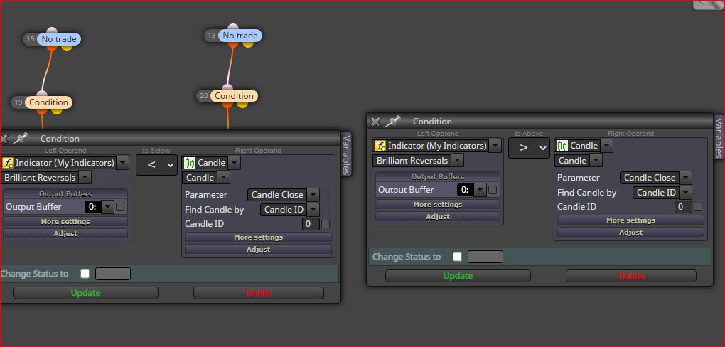725x347 pixels.
Task: Click candle icon in right panel right operand
Action: (x=562, y=146)
